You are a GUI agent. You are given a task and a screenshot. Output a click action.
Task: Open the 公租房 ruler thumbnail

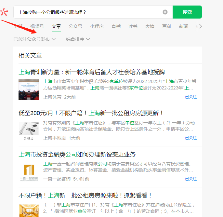tap(29, 131)
